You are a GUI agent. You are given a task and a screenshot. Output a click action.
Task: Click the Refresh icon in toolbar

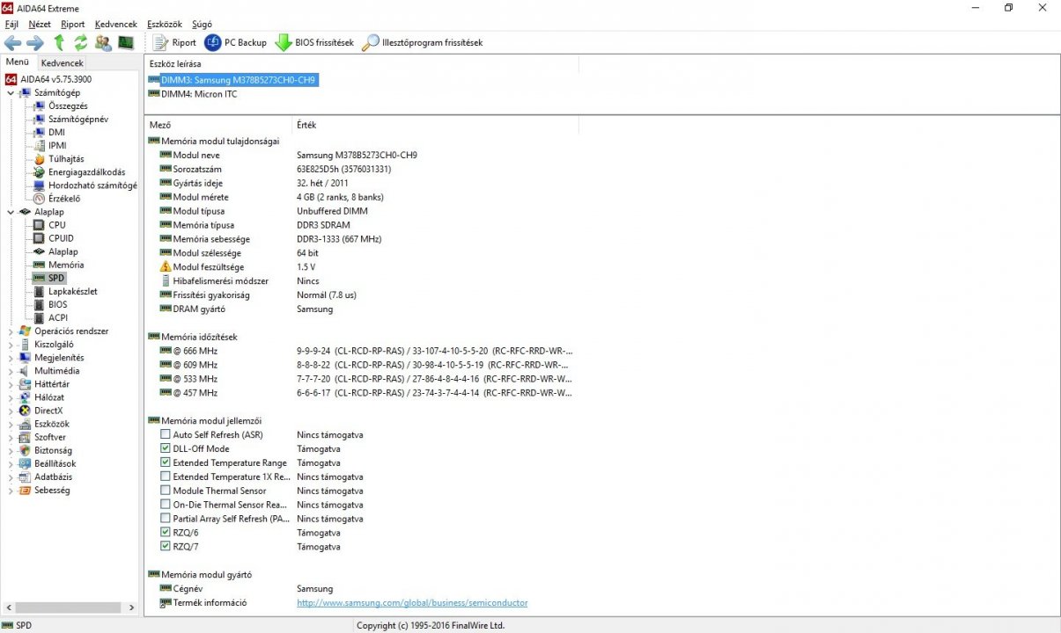click(x=81, y=42)
